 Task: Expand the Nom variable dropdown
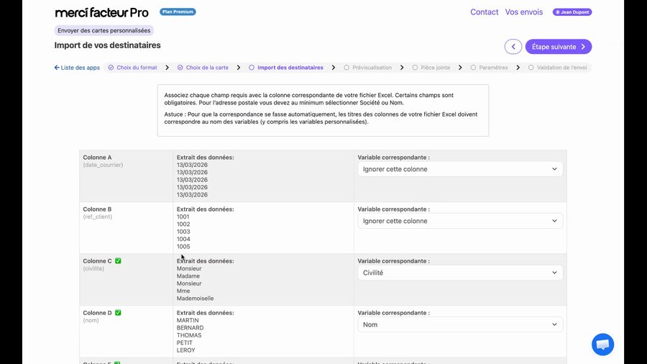460,324
